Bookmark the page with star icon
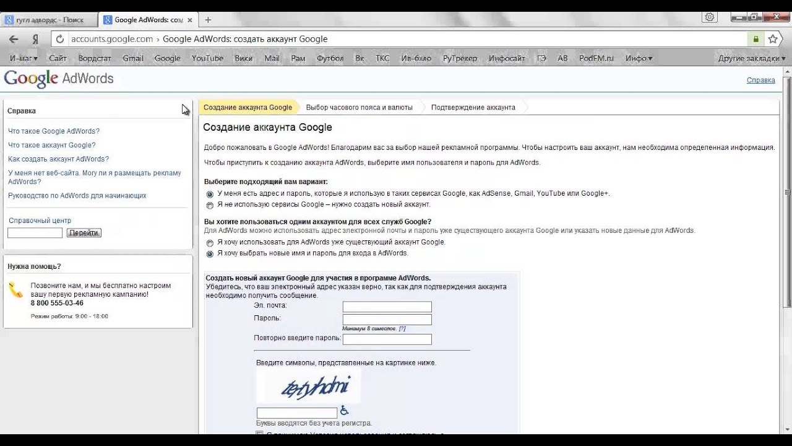 pyautogui.click(x=773, y=39)
